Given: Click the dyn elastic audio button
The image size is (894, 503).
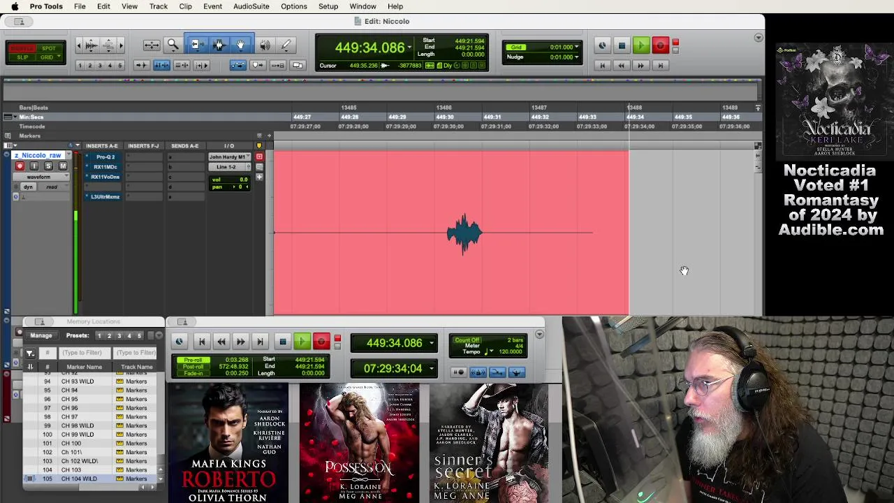Looking at the screenshot, I should pos(28,187).
